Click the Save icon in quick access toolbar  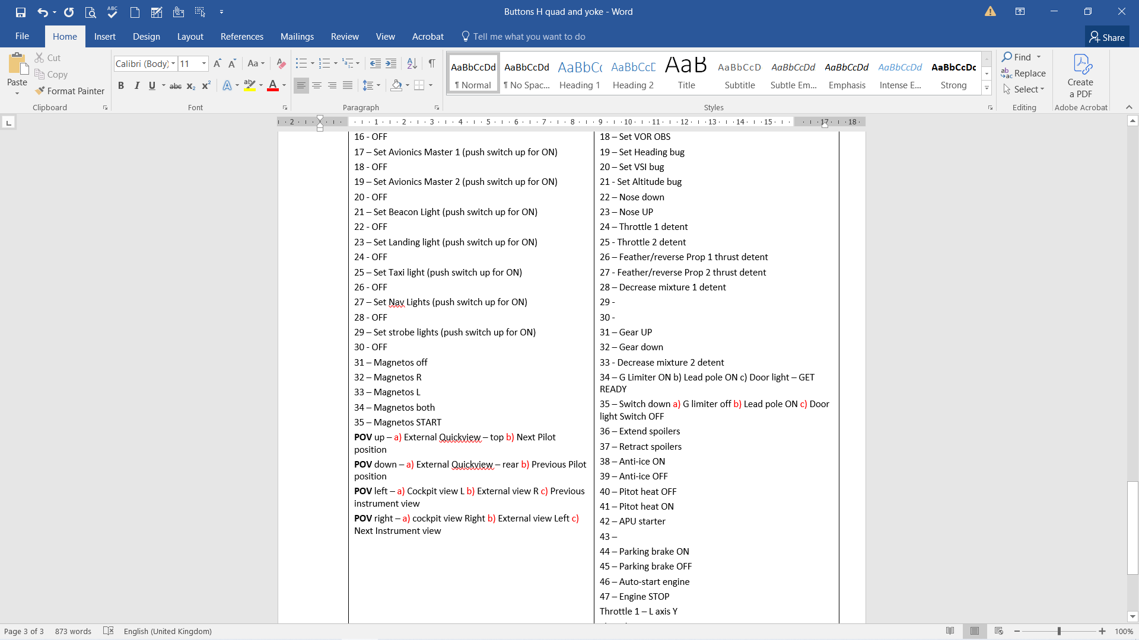coord(21,12)
